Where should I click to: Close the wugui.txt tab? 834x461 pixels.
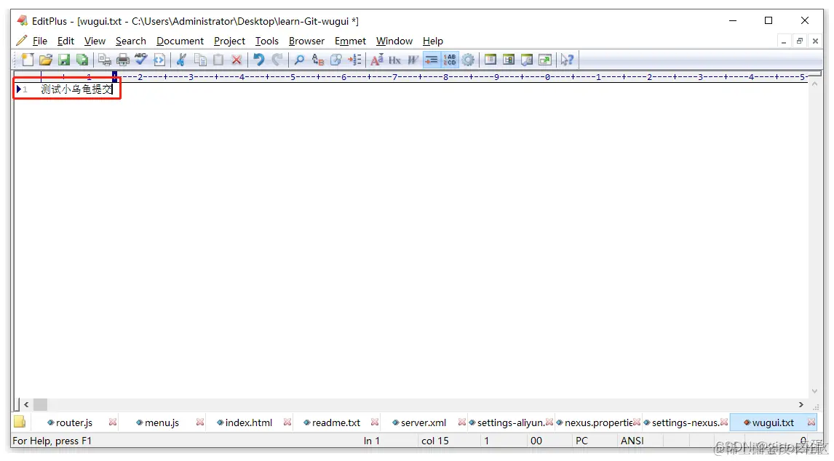811,422
